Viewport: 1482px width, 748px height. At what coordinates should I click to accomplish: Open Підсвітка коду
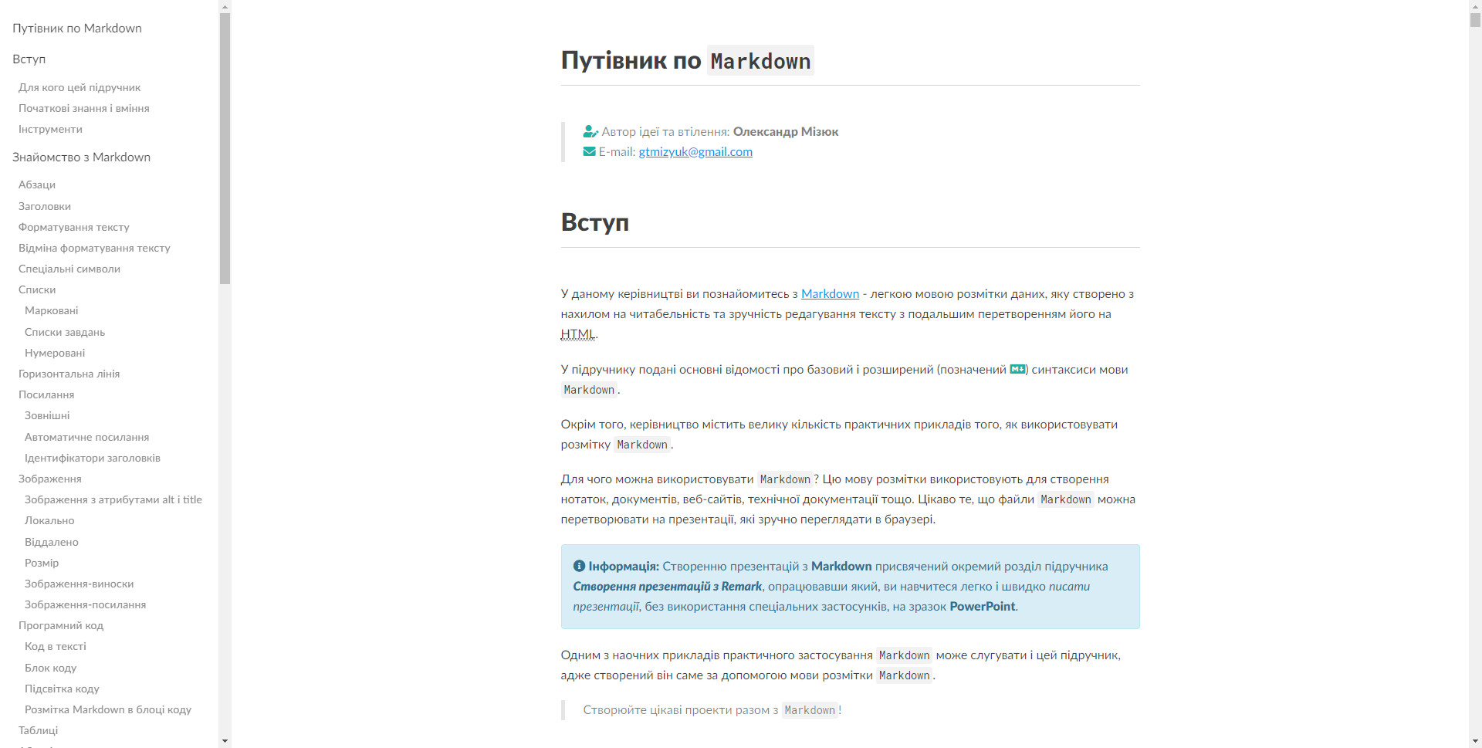pyautogui.click(x=62, y=689)
